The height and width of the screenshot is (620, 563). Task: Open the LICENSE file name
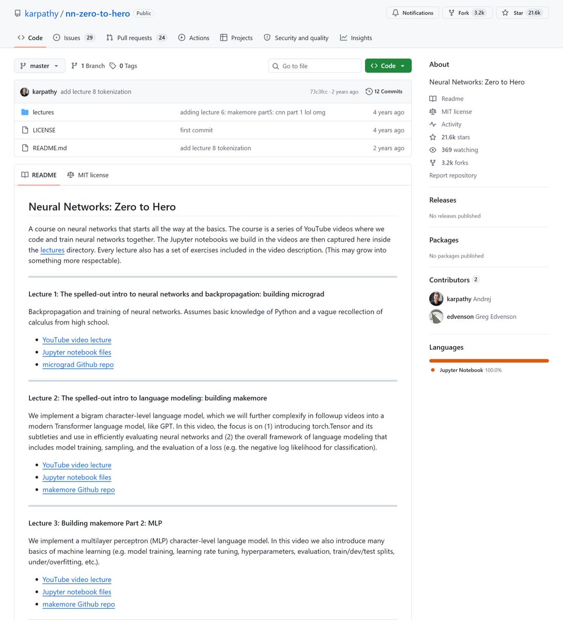coord(44,130)
